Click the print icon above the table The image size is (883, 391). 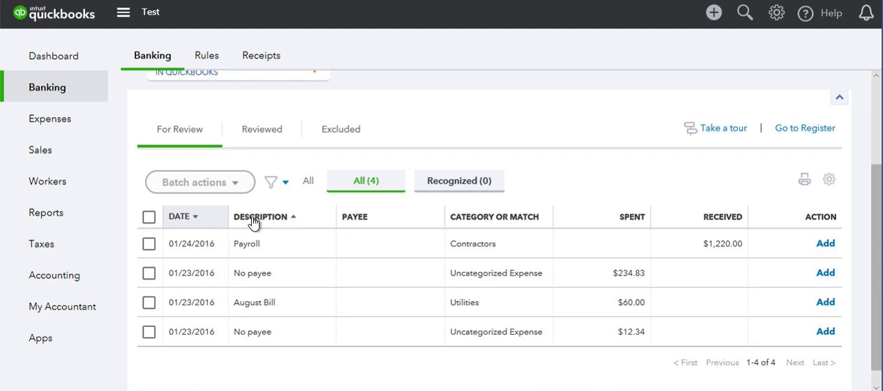point(804,179)
